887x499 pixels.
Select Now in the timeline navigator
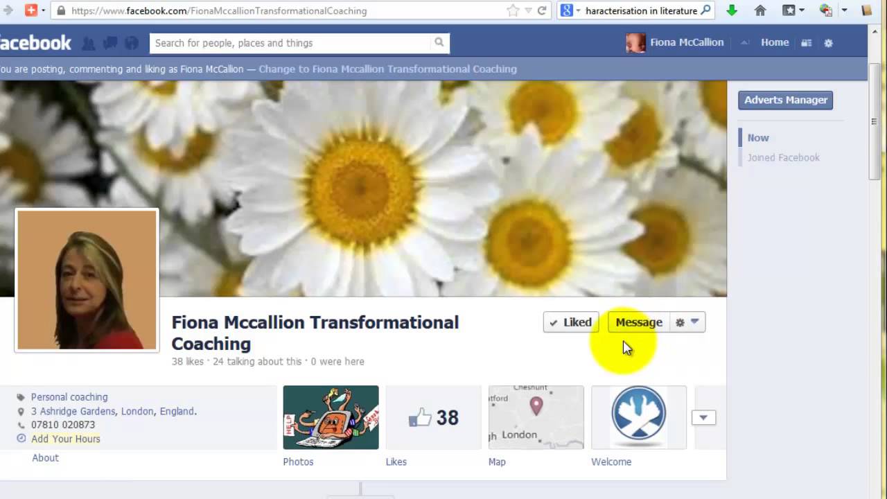[x=758, y=138]
